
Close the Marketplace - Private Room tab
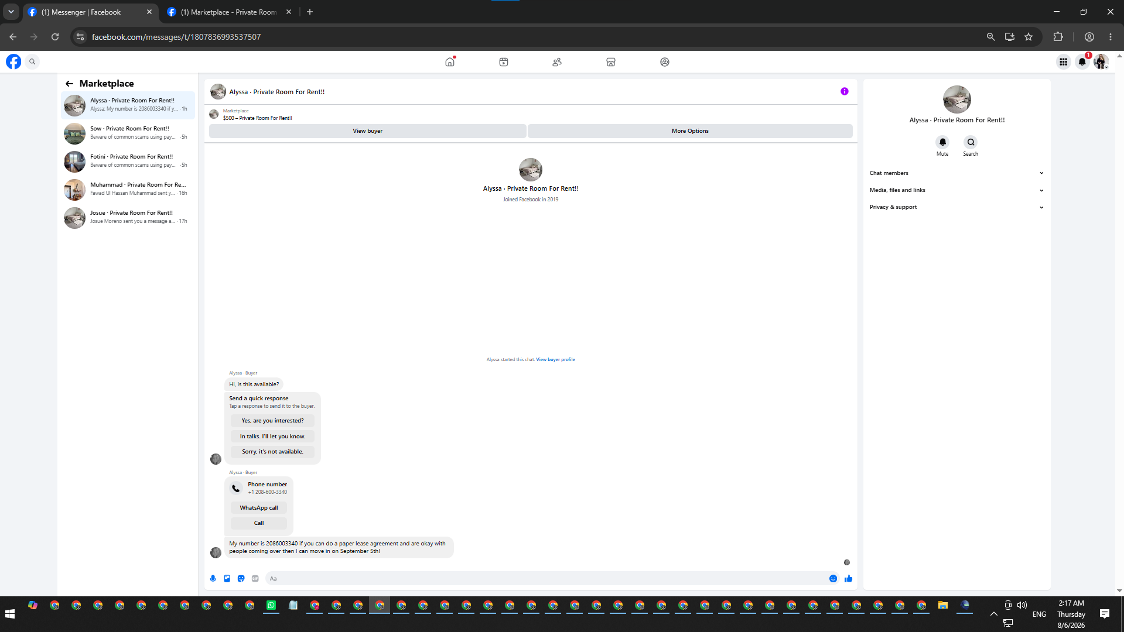[289, 12]
